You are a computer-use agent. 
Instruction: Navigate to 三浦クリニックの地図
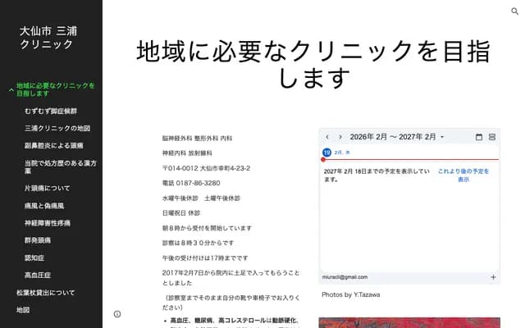point(57,128)
